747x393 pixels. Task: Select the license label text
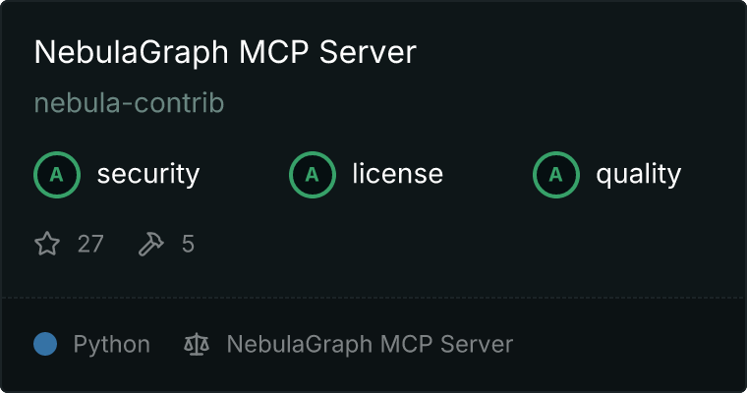pos(398,173)
